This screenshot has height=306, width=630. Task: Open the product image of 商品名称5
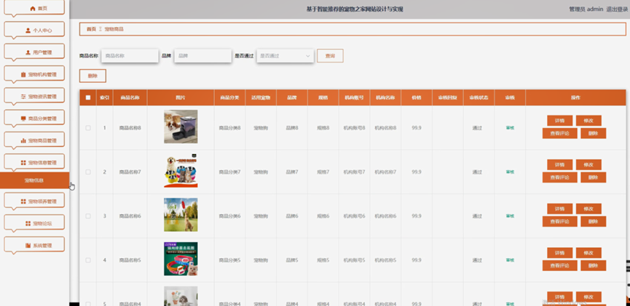[x=181, y=259]
